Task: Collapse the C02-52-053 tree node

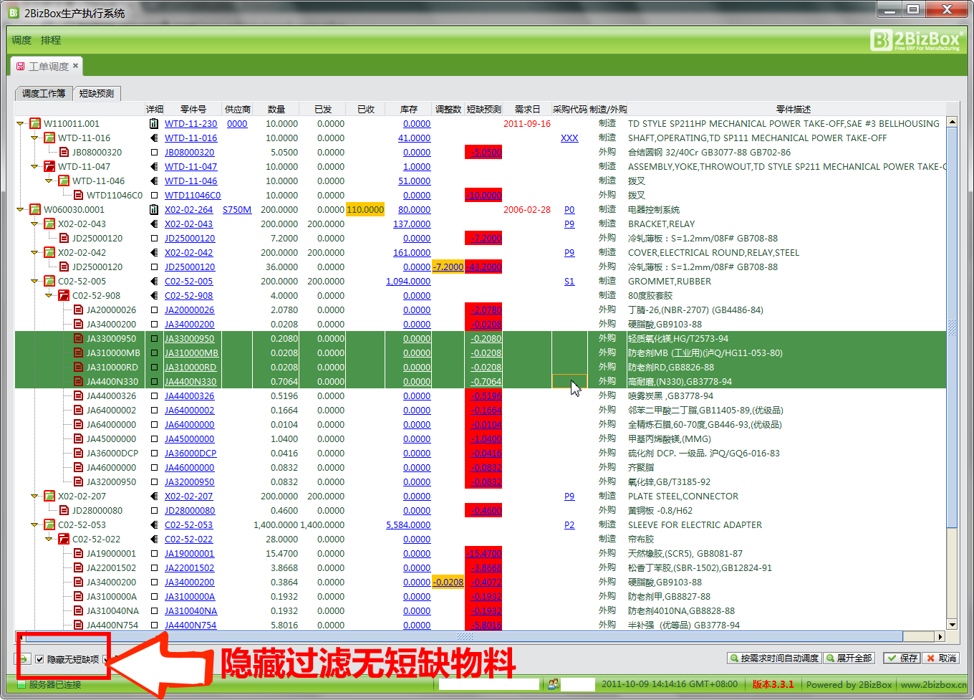Action: [x=34, y=524]
